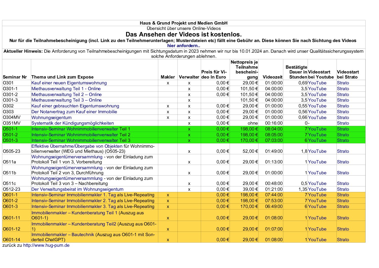The height and width of the screenshot is (268, 379).
Task: Open 'Effektive Übernahme/Übergabe von Objekten' link
Action: [x=77, y=146]
